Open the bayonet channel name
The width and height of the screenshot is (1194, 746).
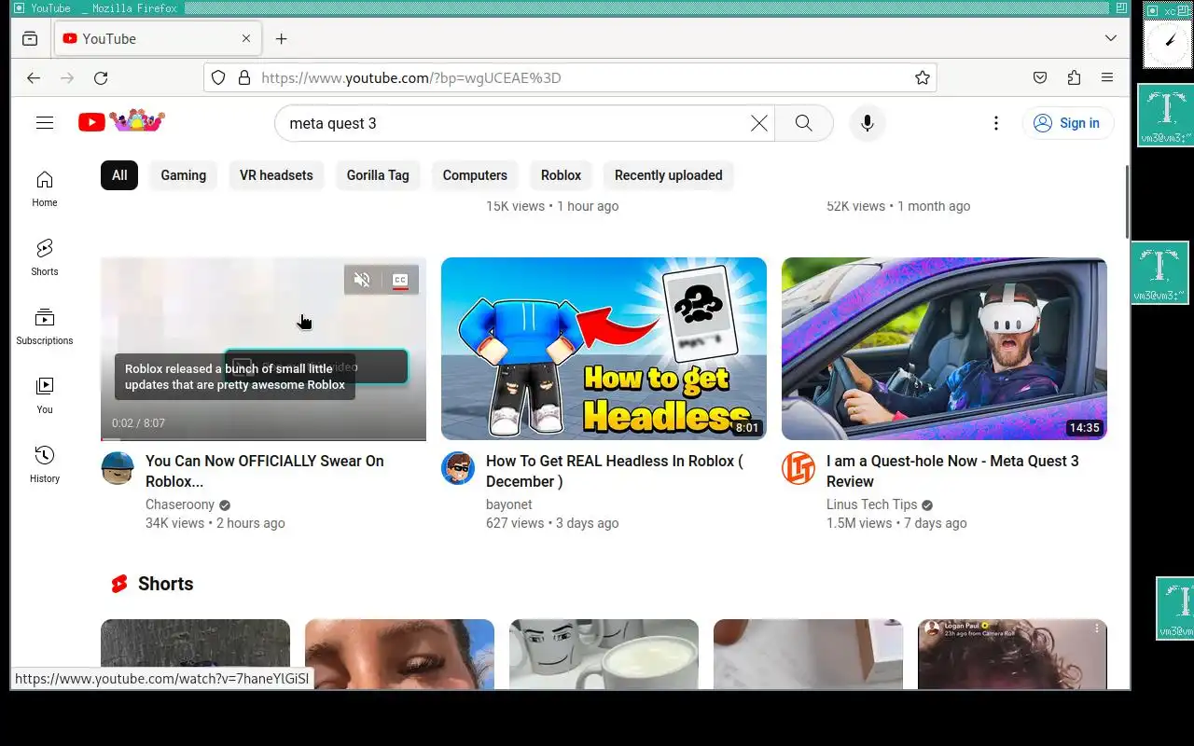pos(509,504)
